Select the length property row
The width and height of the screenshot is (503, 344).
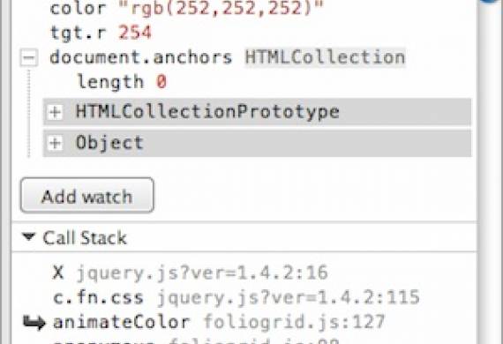pyautogui.click(x=122, y=82)
